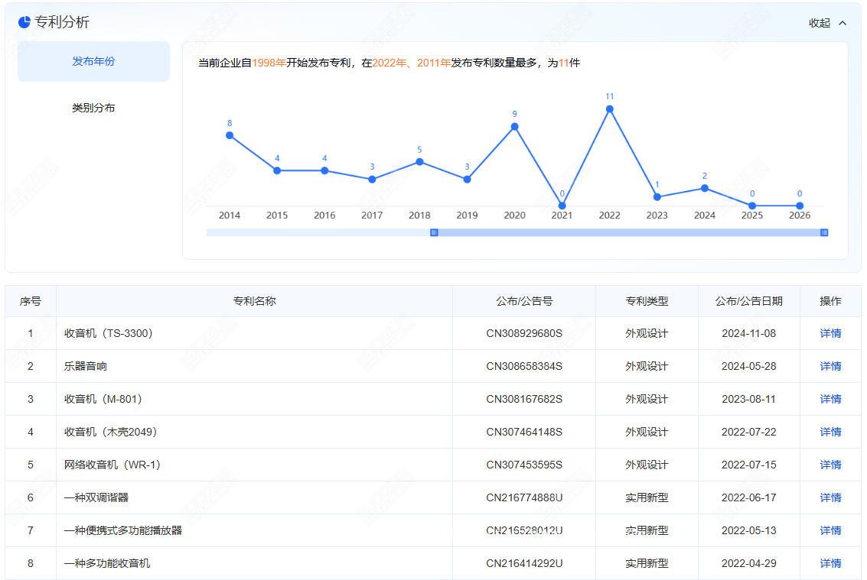Screen dimensions: 867x580
Task: Click the left handle of year range slider
Action: pyautogui.click(x=434, y=232)
